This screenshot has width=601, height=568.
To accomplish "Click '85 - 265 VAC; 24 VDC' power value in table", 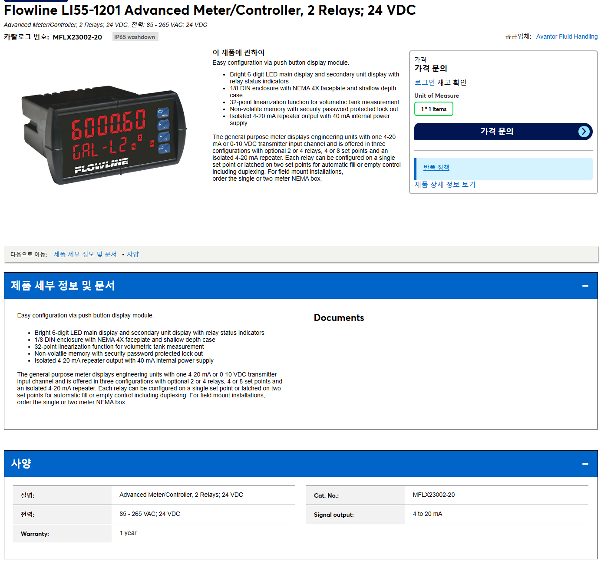I will pyautogui.click(x=150, y=514).
